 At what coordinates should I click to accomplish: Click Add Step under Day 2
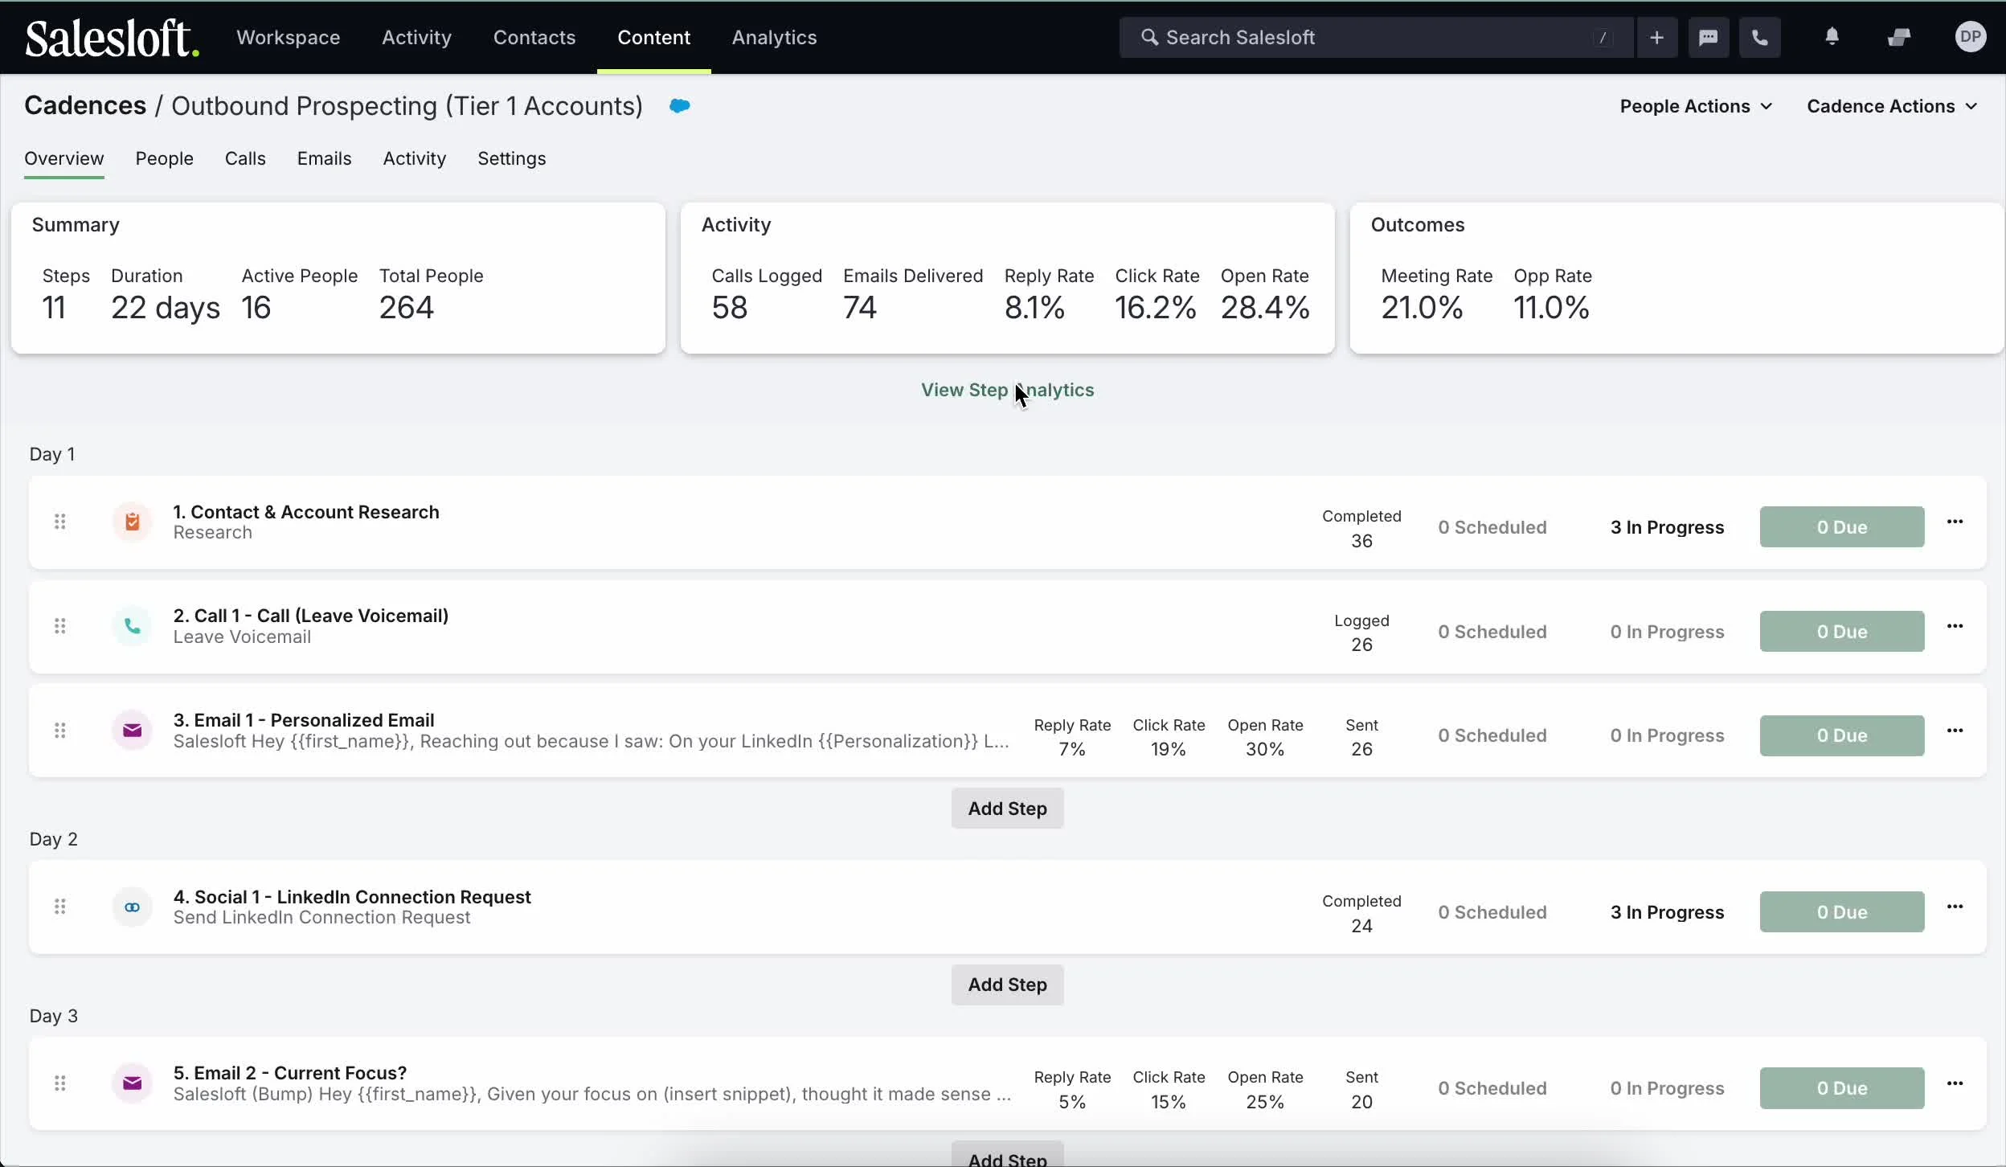tap(1007, 985)
